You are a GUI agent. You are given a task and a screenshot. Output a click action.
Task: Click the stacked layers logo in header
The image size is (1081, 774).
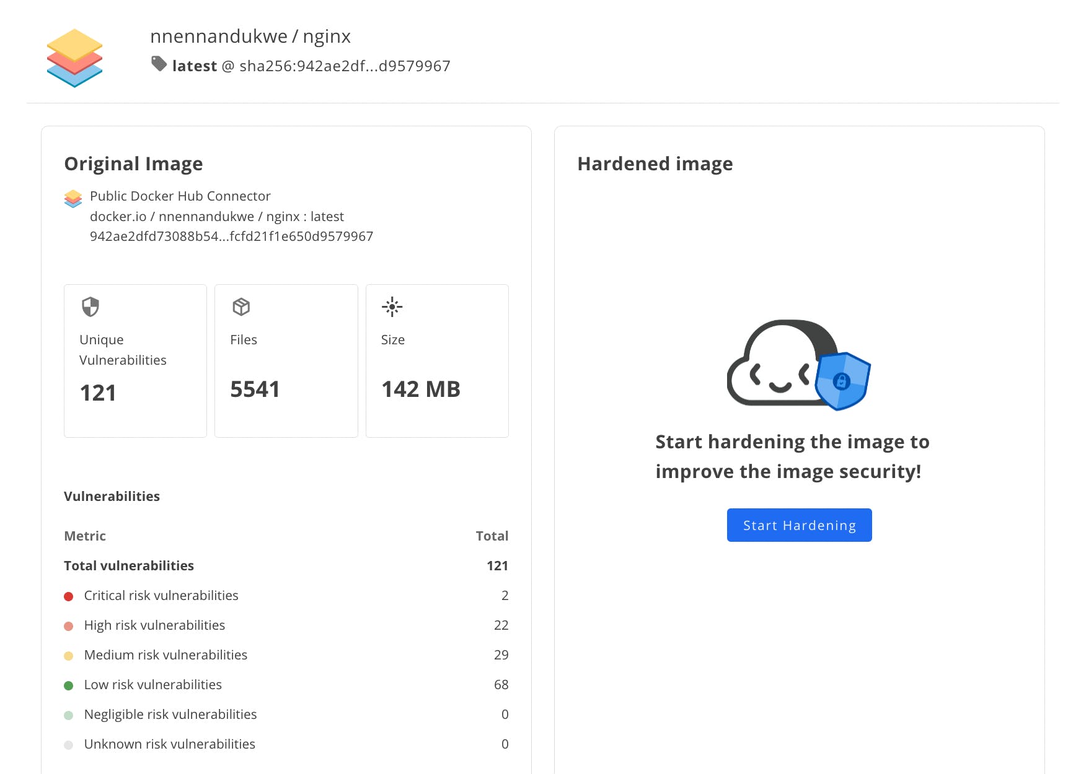click(74, 58)
